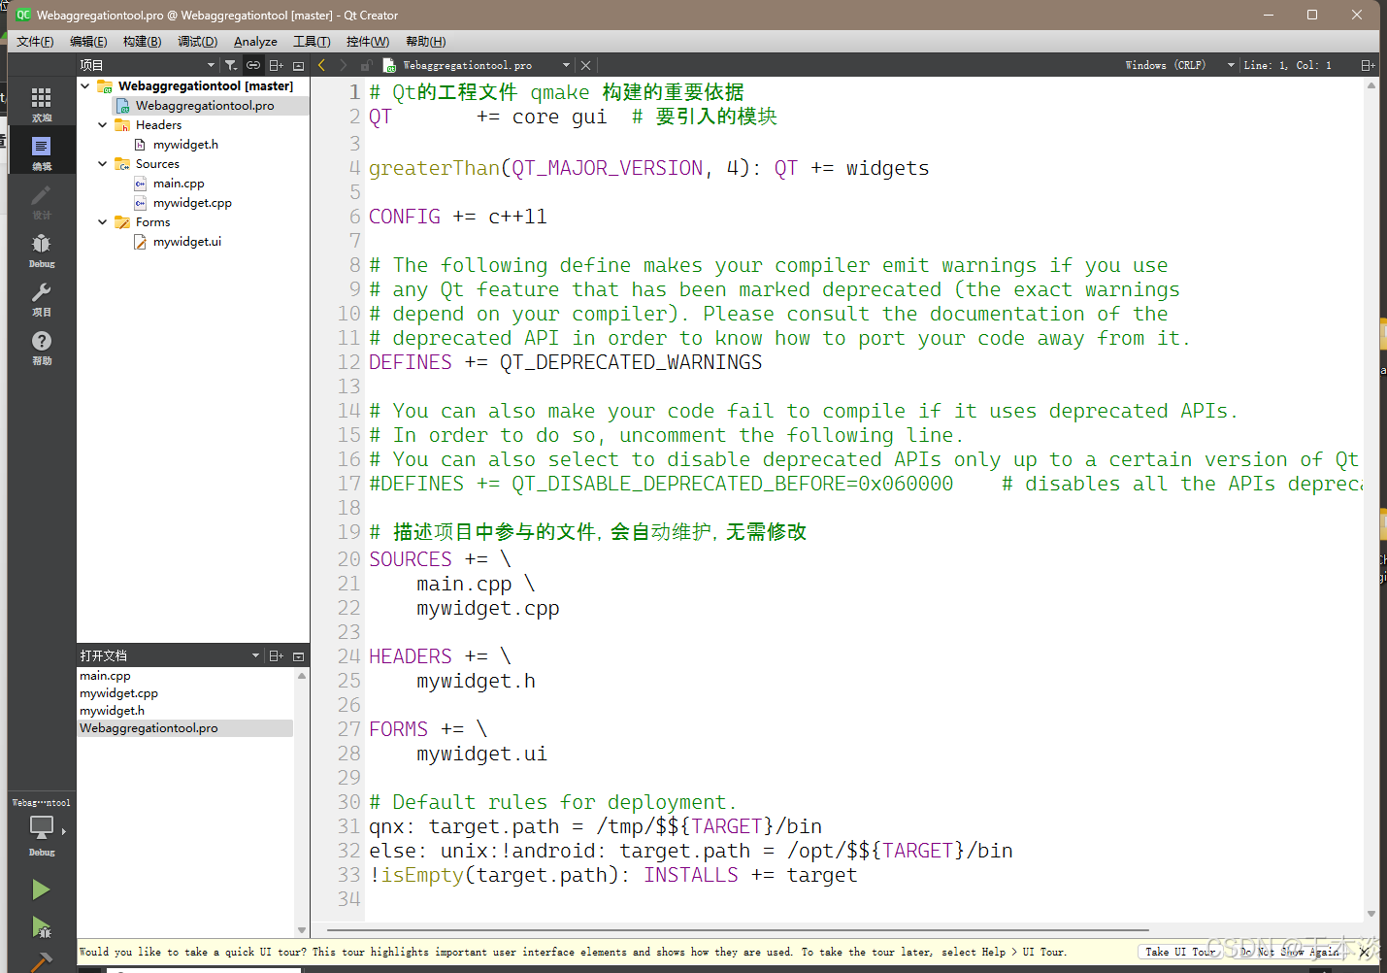Click the Line: 1, Col: 1 indicator
The image size is (1387, 973).
click(x=1287, y=65)
